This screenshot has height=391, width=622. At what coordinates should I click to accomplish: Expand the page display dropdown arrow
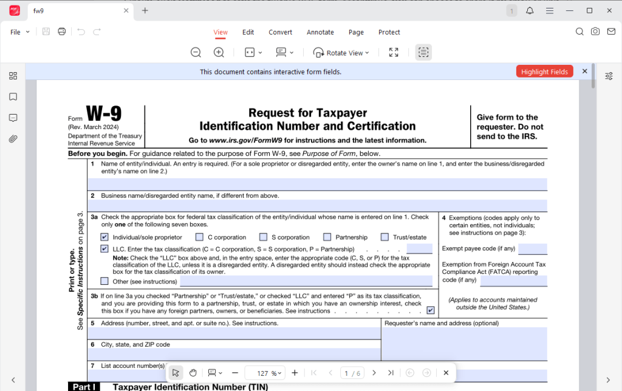click(292, 53)
